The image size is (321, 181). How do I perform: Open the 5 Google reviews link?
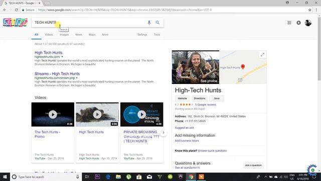(206, 105)
